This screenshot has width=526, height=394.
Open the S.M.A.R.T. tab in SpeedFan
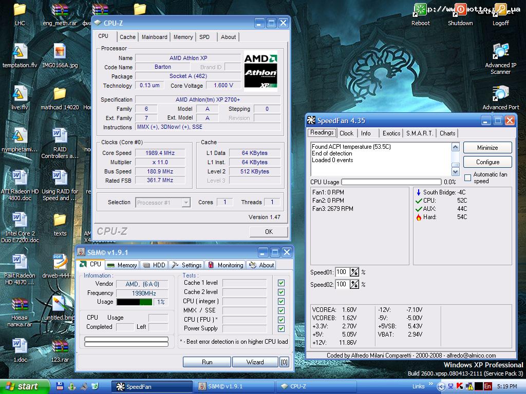(x=419, y=133)
